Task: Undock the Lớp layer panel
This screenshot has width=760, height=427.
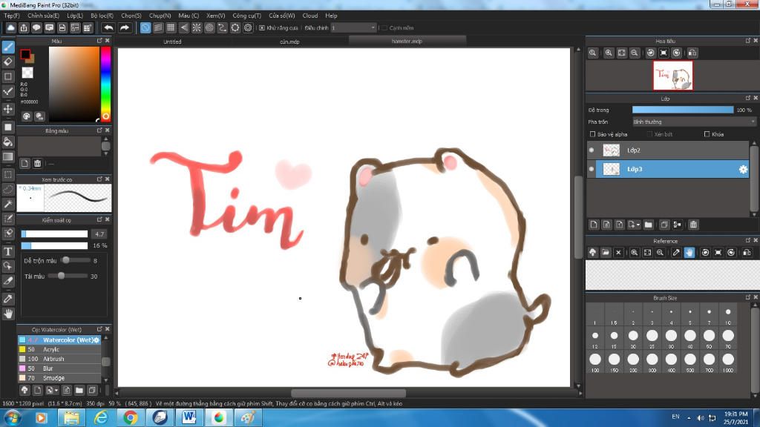Action: 748,98
